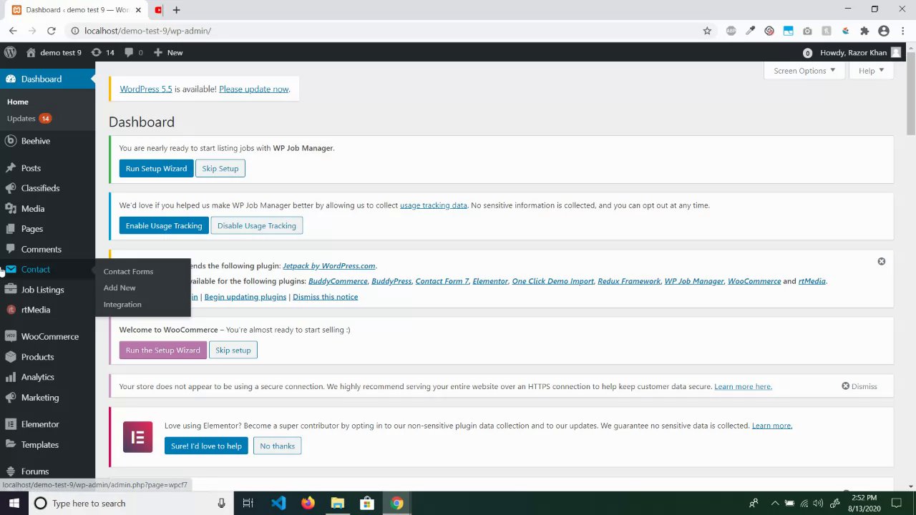Open Howdy, Razor Khan account menu
916x515 pixels.
[x=860, y=52]
